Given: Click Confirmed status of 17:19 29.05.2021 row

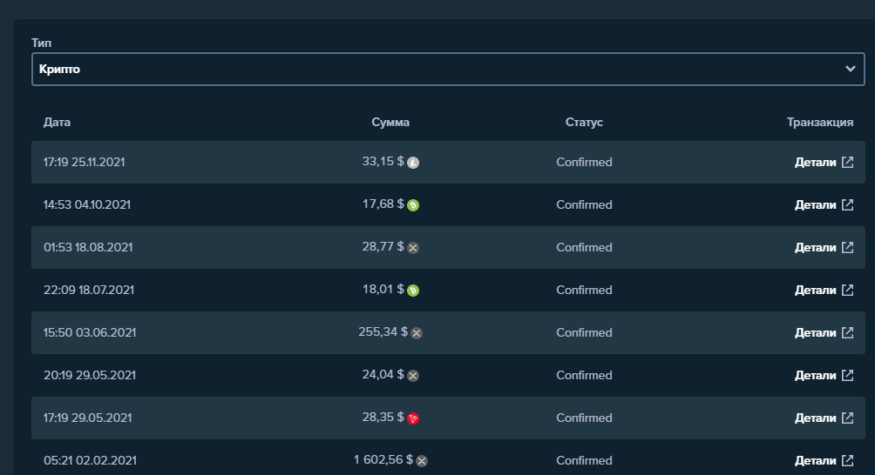Looking at the screenshot, I should click(584, 418).
